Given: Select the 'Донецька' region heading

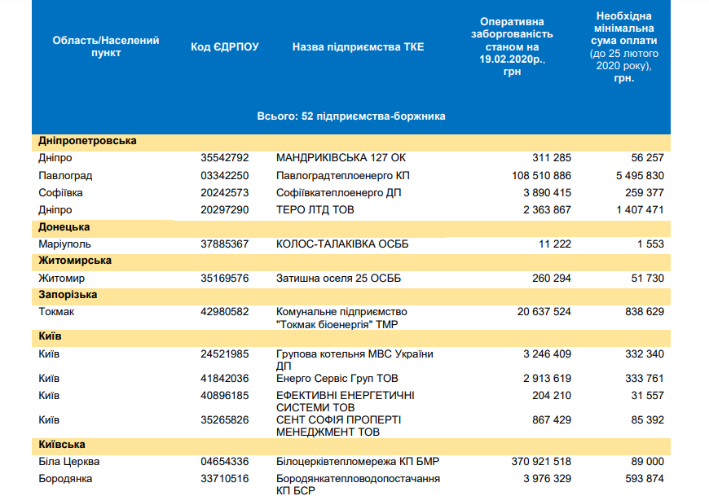Looking at the screenshot, I should pyautogui.click(x=64, y=227).
